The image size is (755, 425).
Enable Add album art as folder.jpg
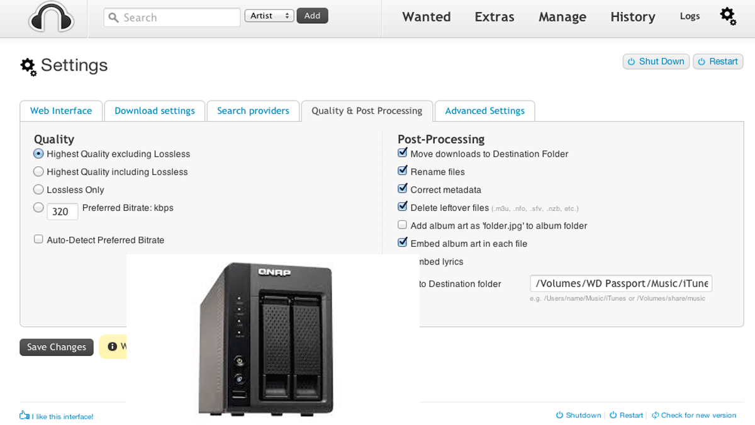pos(403,225)
